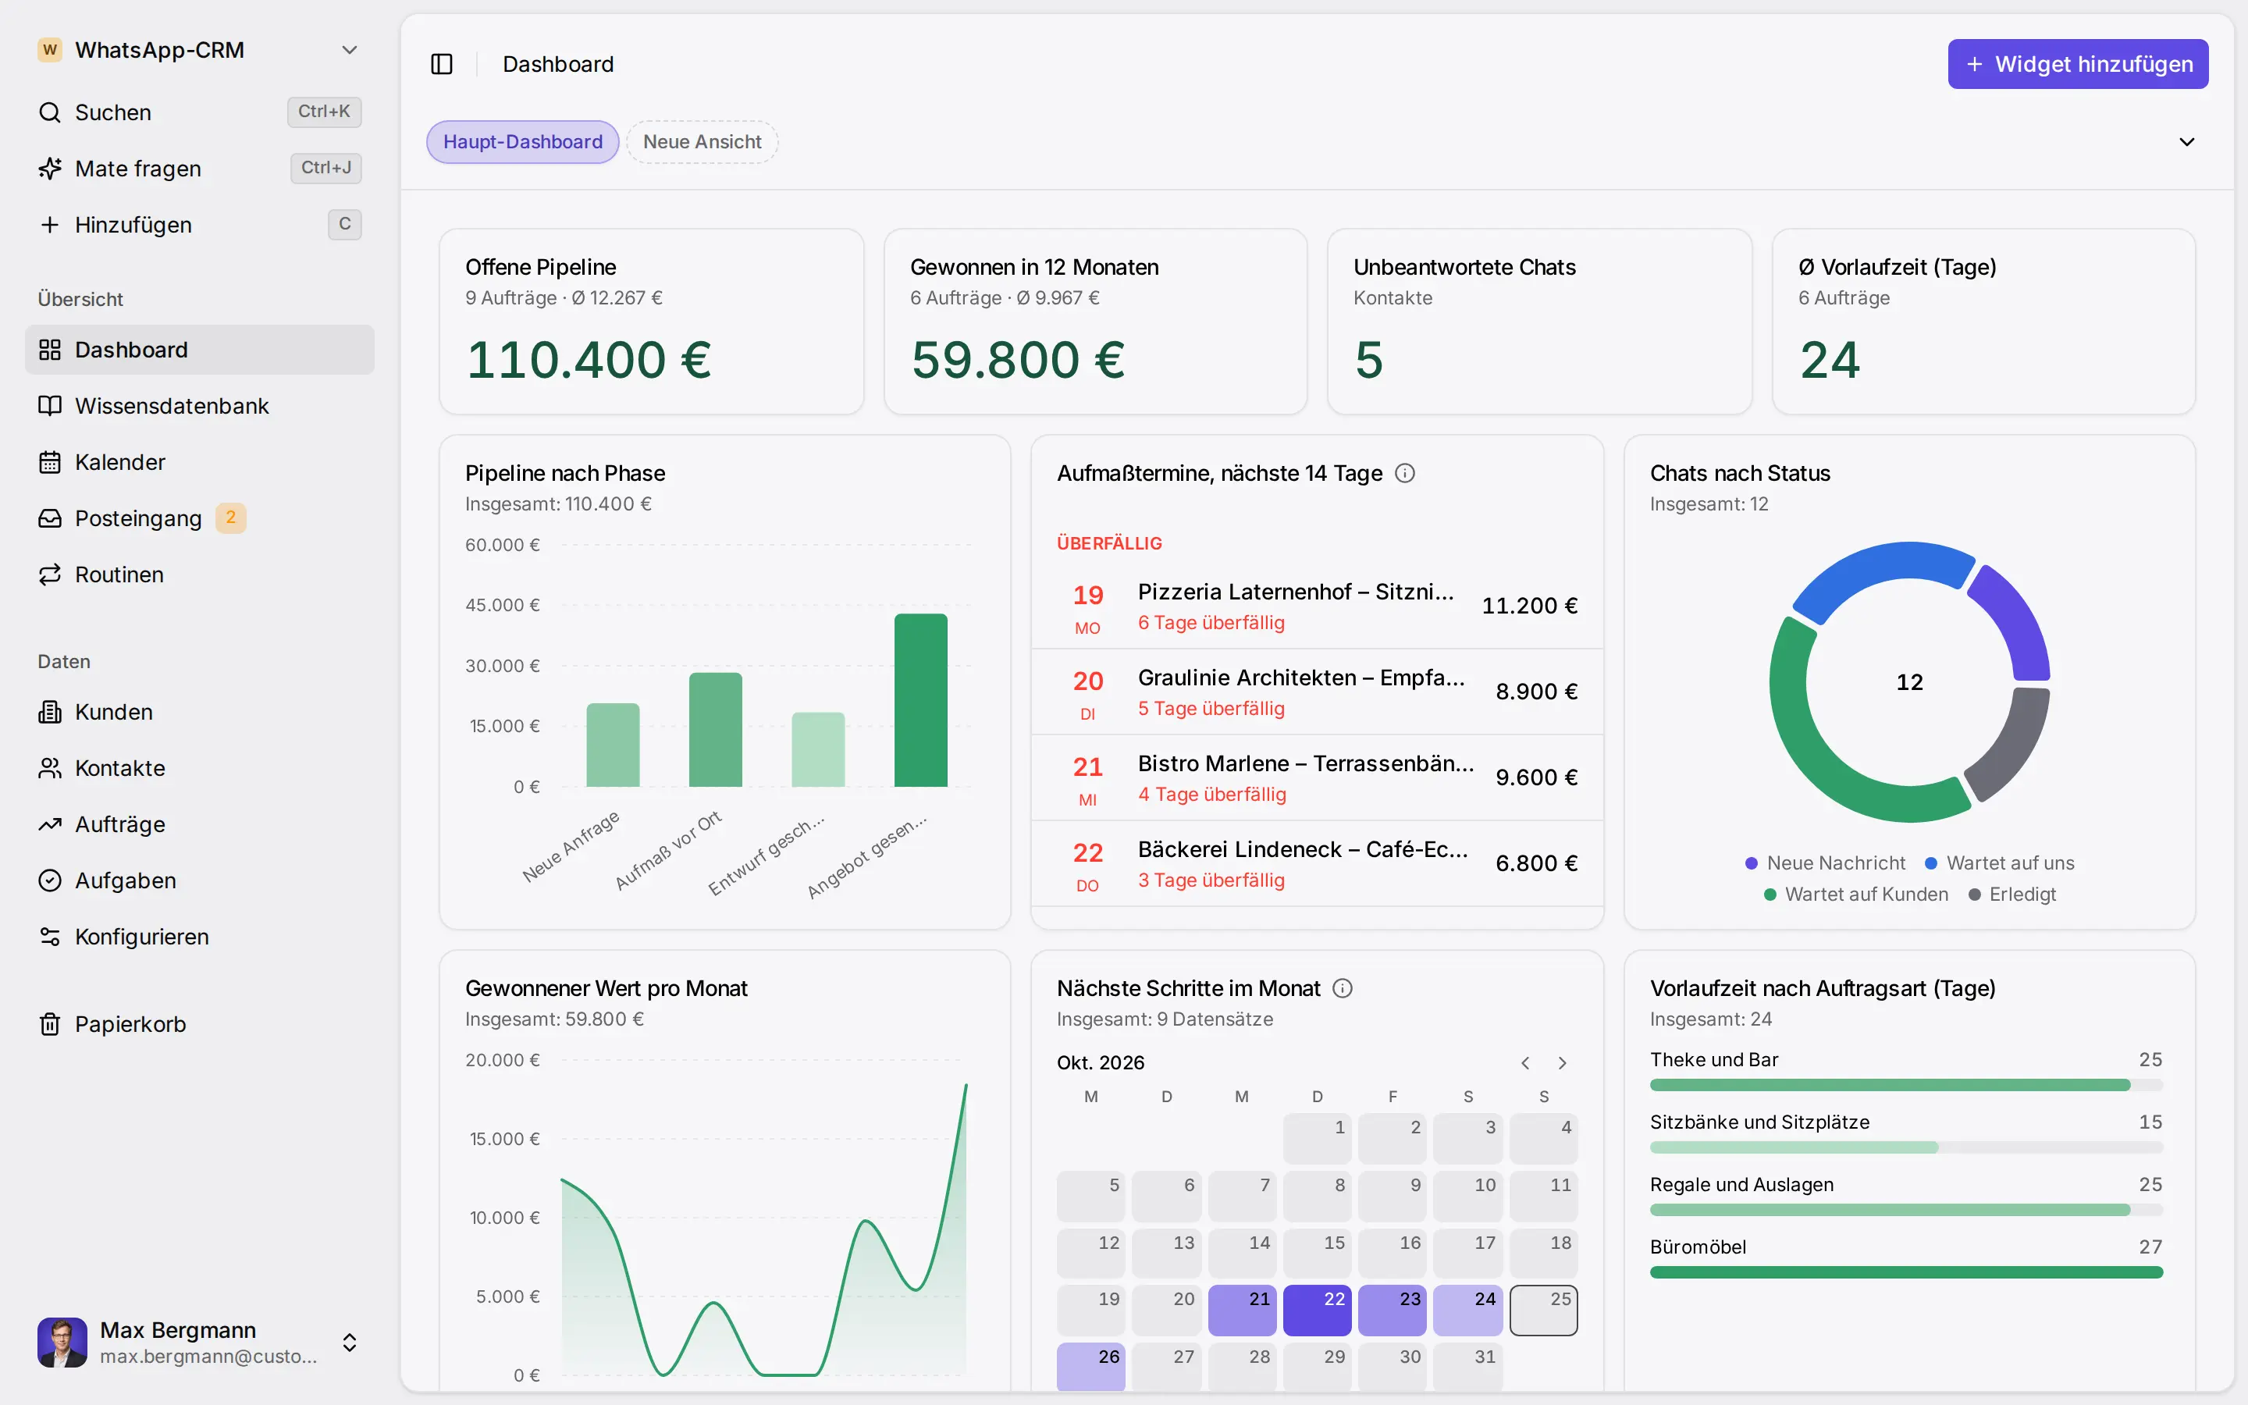Click Hinzufügen in the sidebar
The width and height of the screenshot is (2248, 1405).
click(200, 225)
